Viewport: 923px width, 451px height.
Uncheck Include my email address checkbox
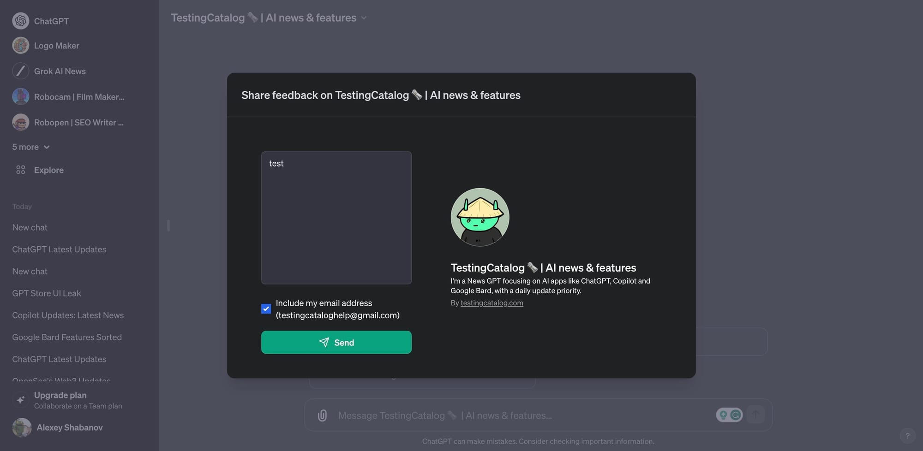(x=266, y=309)
